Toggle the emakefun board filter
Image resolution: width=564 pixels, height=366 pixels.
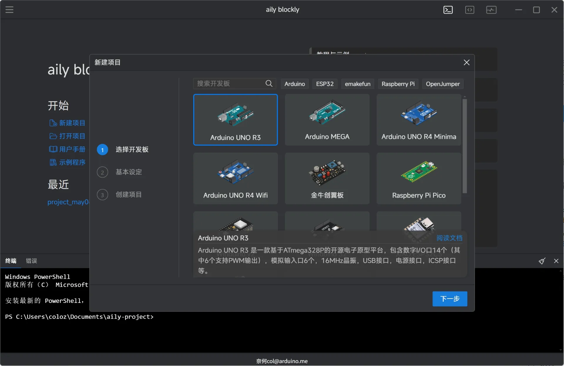click(x=357, y=84)
